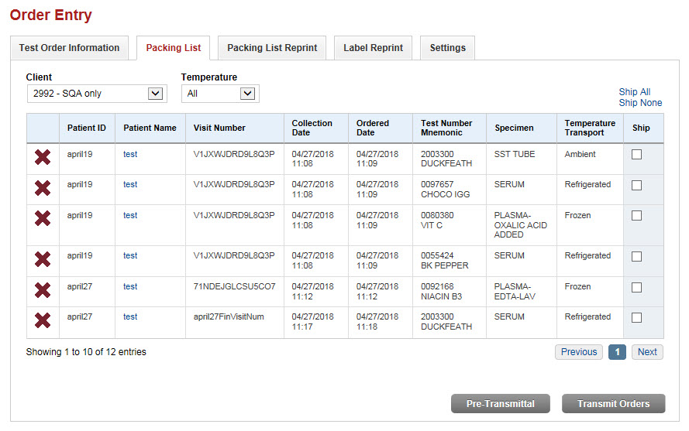Click the Ship All link
The height and width of the screenshot is (431, 689).
(x=634, y=92)
